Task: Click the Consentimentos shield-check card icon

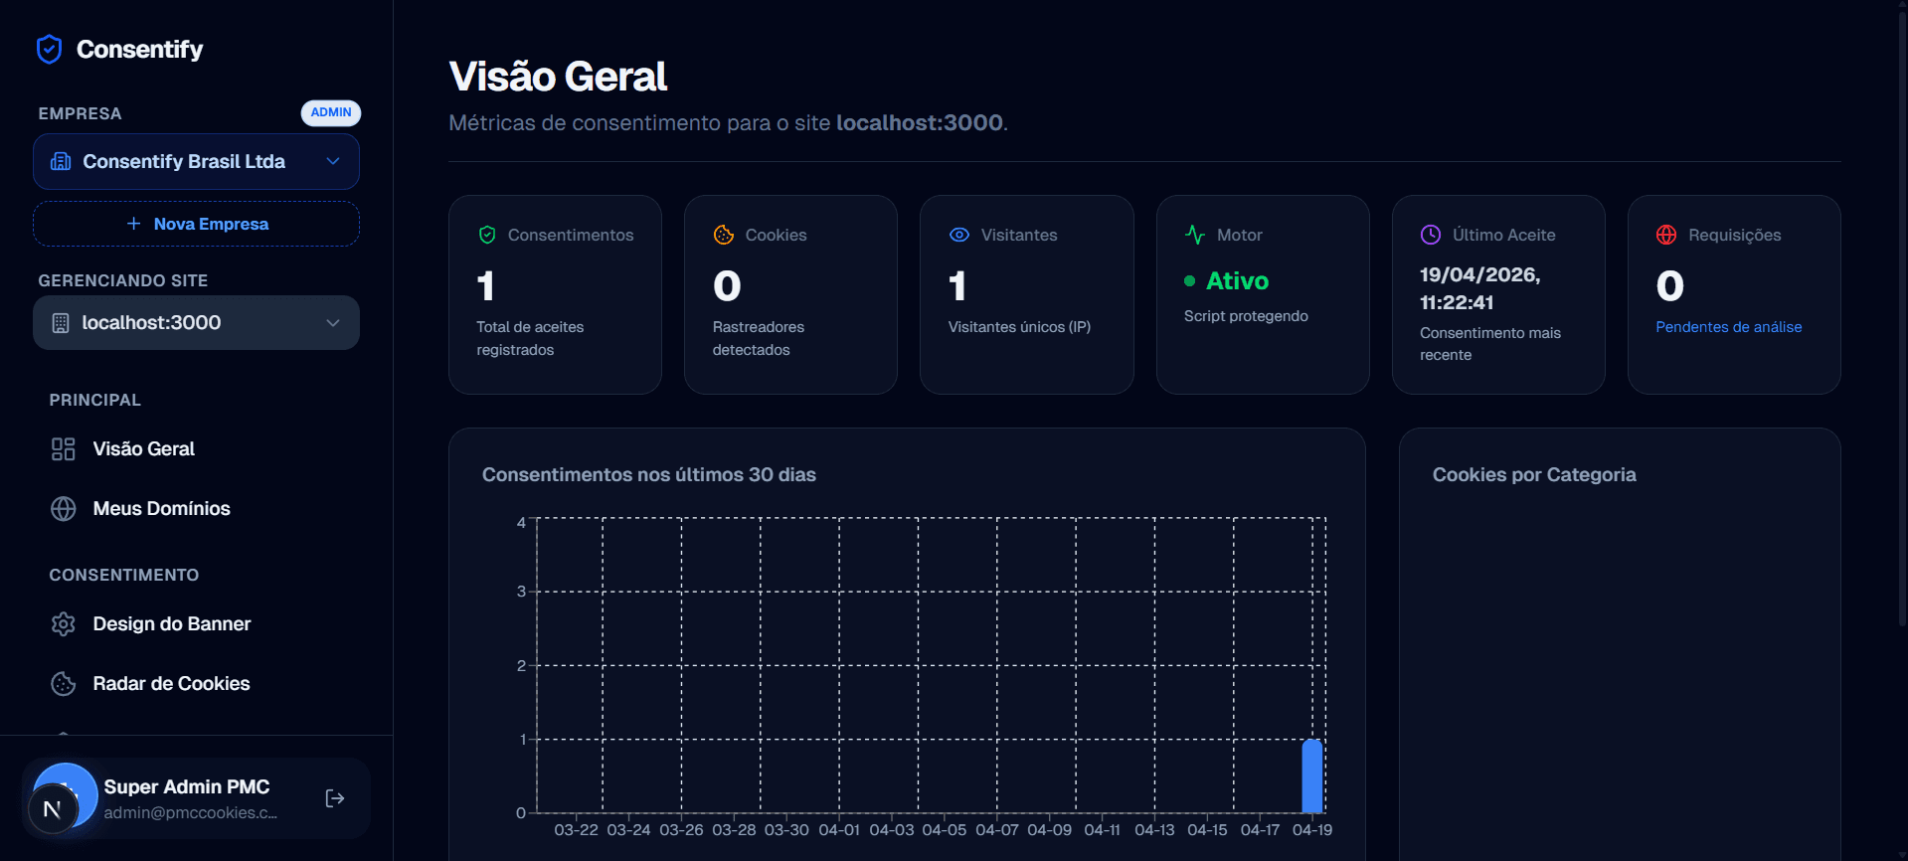Action: 487,235
